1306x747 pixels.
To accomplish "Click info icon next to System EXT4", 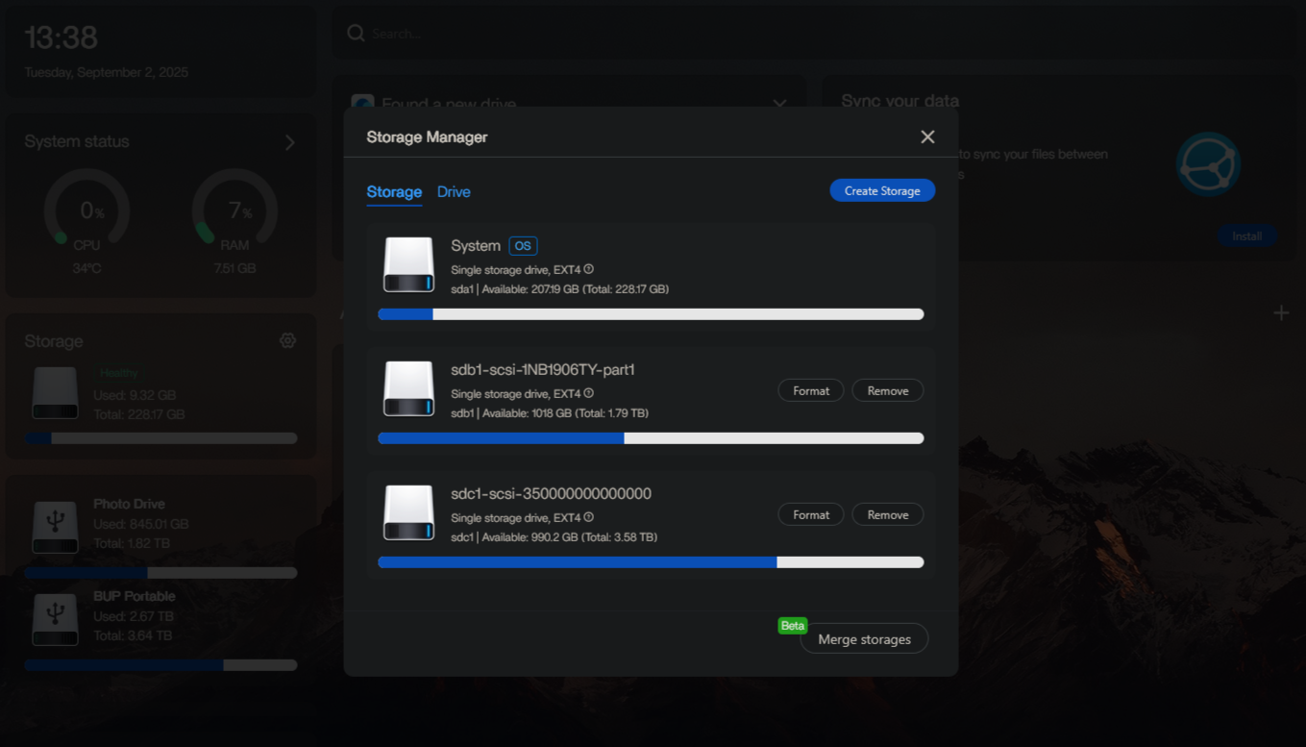I will 589,270.
